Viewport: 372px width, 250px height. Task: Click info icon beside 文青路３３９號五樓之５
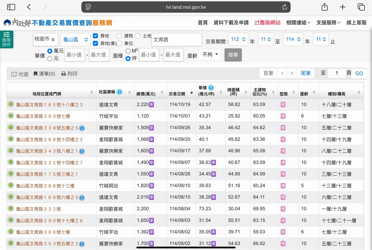[82, 128]
